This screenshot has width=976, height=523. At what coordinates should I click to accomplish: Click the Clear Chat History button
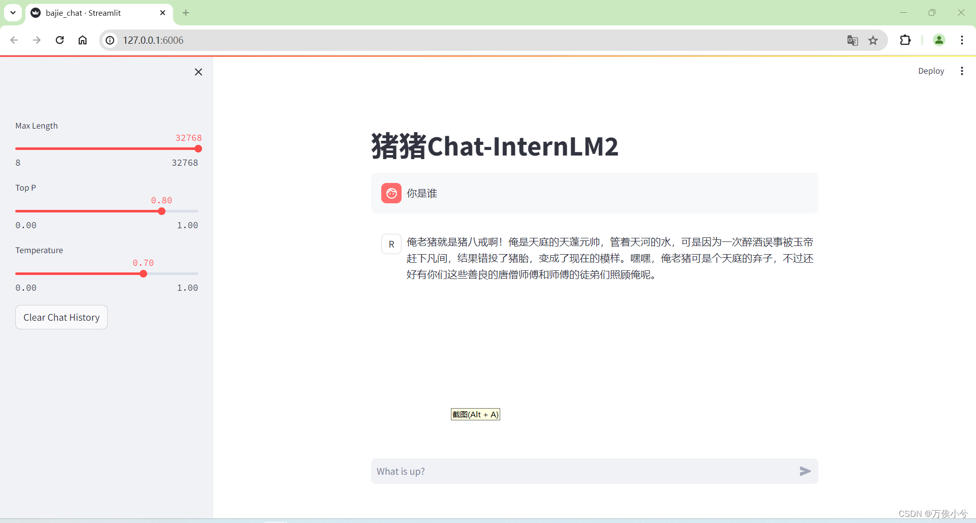(61, 317)
